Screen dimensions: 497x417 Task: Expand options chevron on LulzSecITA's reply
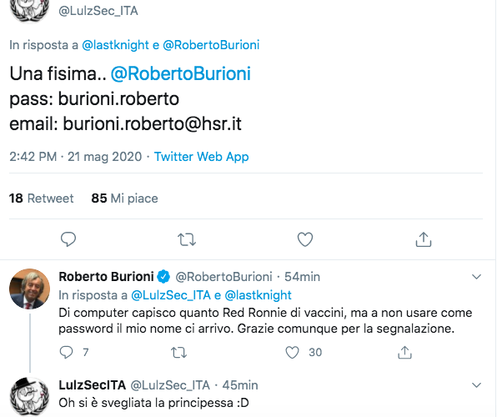(x=476, y=385)
